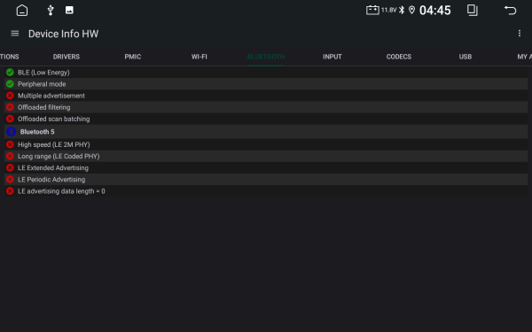
Task: Select LE advertising data length = 0 text
Action: click(x=61, y=190)
